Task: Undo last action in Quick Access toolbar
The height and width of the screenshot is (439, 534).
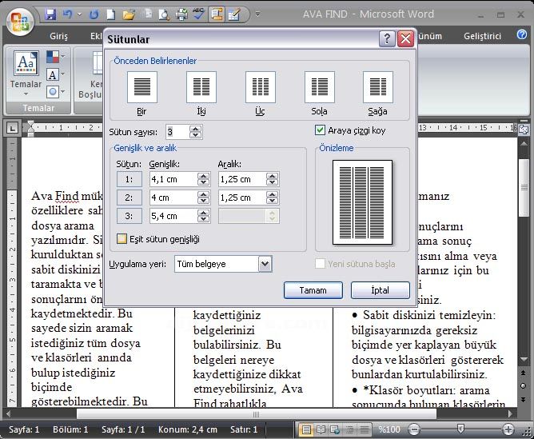Action: click(x=67, y=14)
